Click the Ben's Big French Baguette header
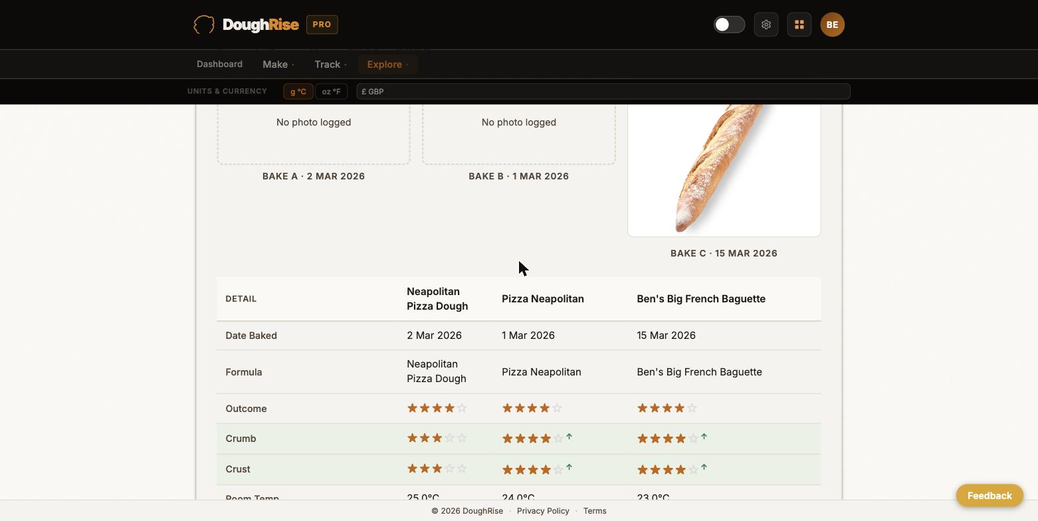Viewport: 1038px width, 521px height. [701, 299]
